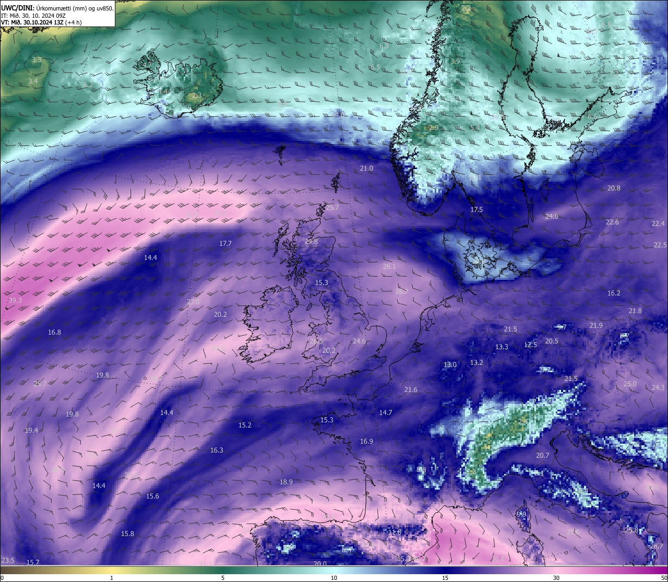Click the 15.2 value label
The image size is (668, 582).
coord(245,425)
